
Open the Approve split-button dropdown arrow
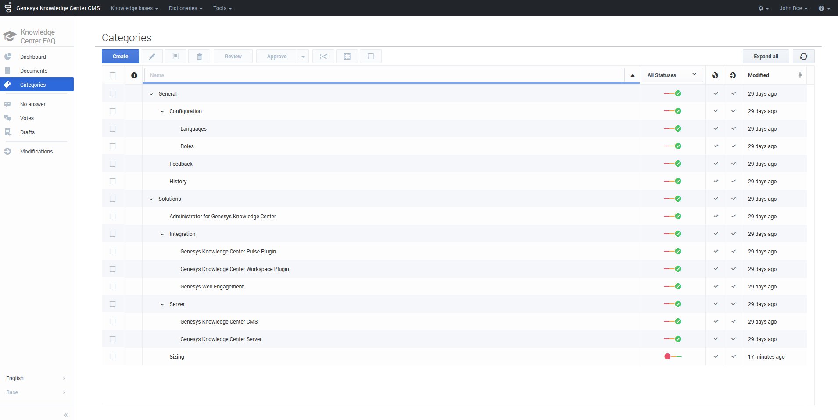303,57
